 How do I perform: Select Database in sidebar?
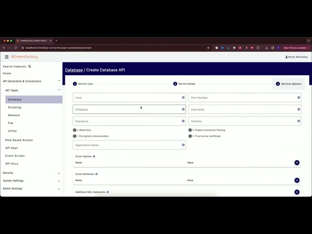coord(34,99)
